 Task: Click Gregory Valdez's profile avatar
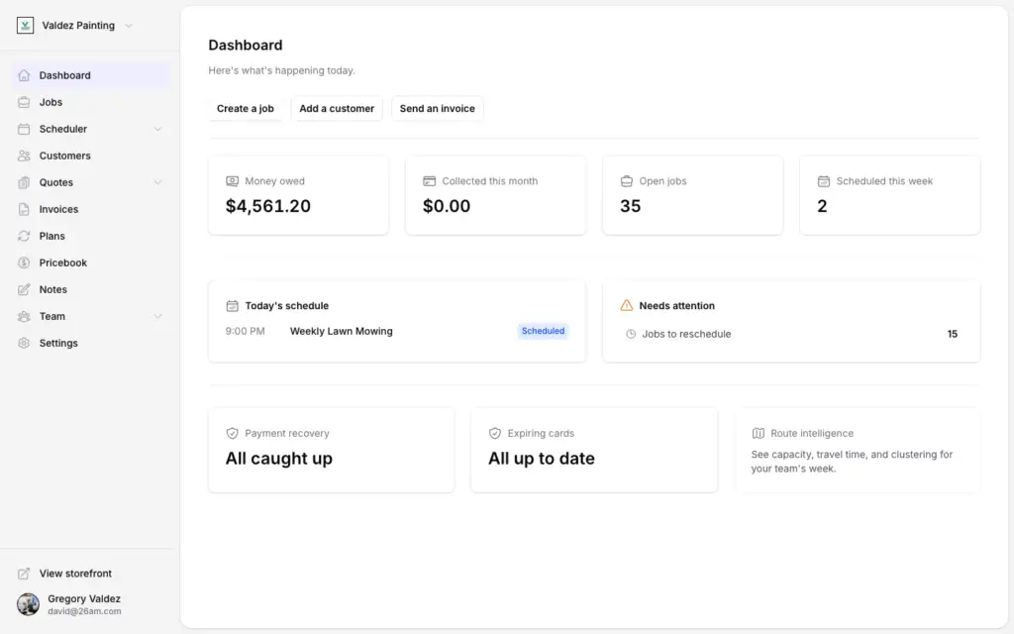click(x=28, y=604)
